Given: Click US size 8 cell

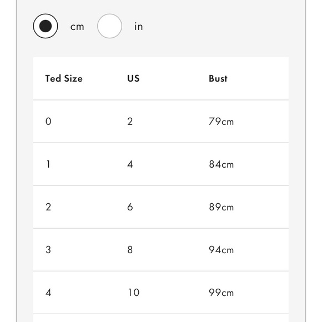Looking at the screenshot, I should click(130, 250).
